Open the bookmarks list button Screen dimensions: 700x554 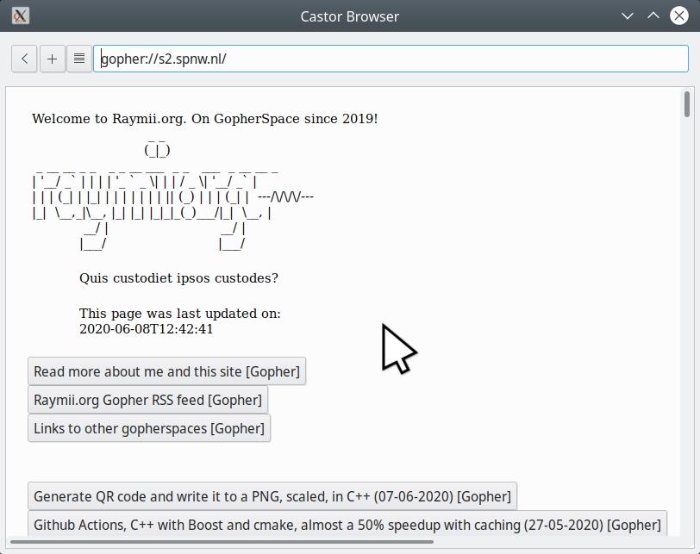coord(79,59)
